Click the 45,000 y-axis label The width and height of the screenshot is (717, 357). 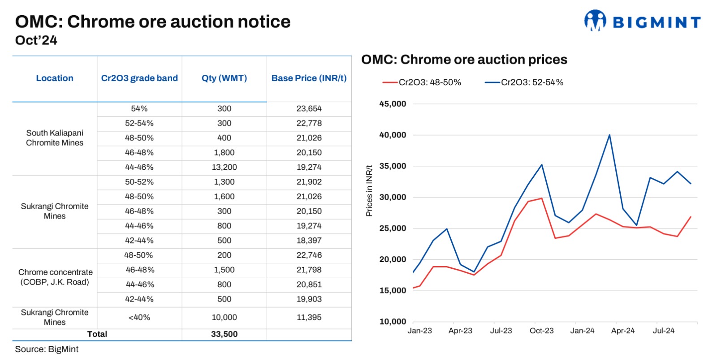pos(393,104)
